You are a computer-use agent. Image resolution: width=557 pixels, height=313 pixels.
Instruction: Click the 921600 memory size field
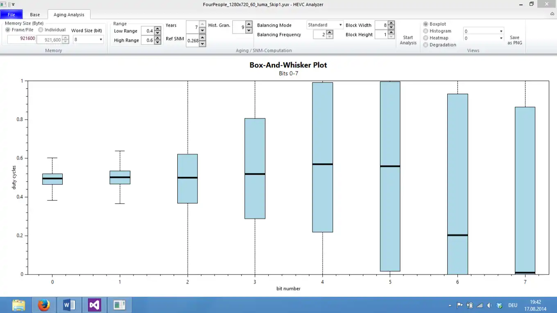pos(22,39)
